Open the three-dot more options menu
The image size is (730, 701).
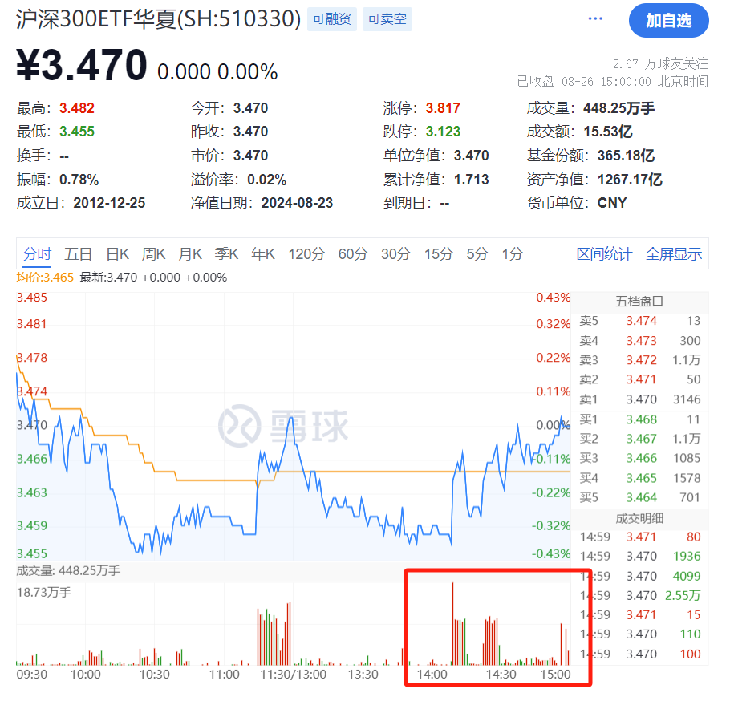point(595,19)
